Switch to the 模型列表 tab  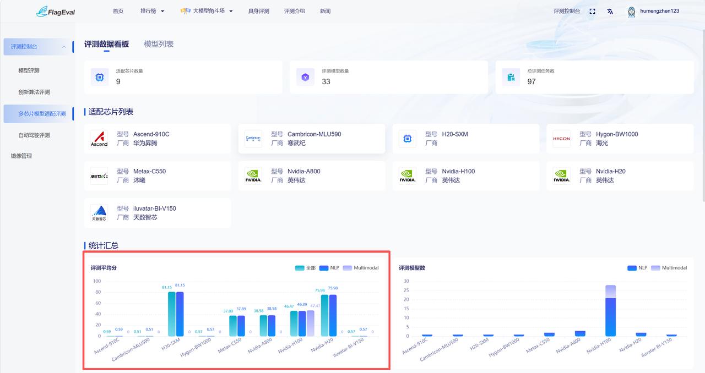tap(159, 44)
